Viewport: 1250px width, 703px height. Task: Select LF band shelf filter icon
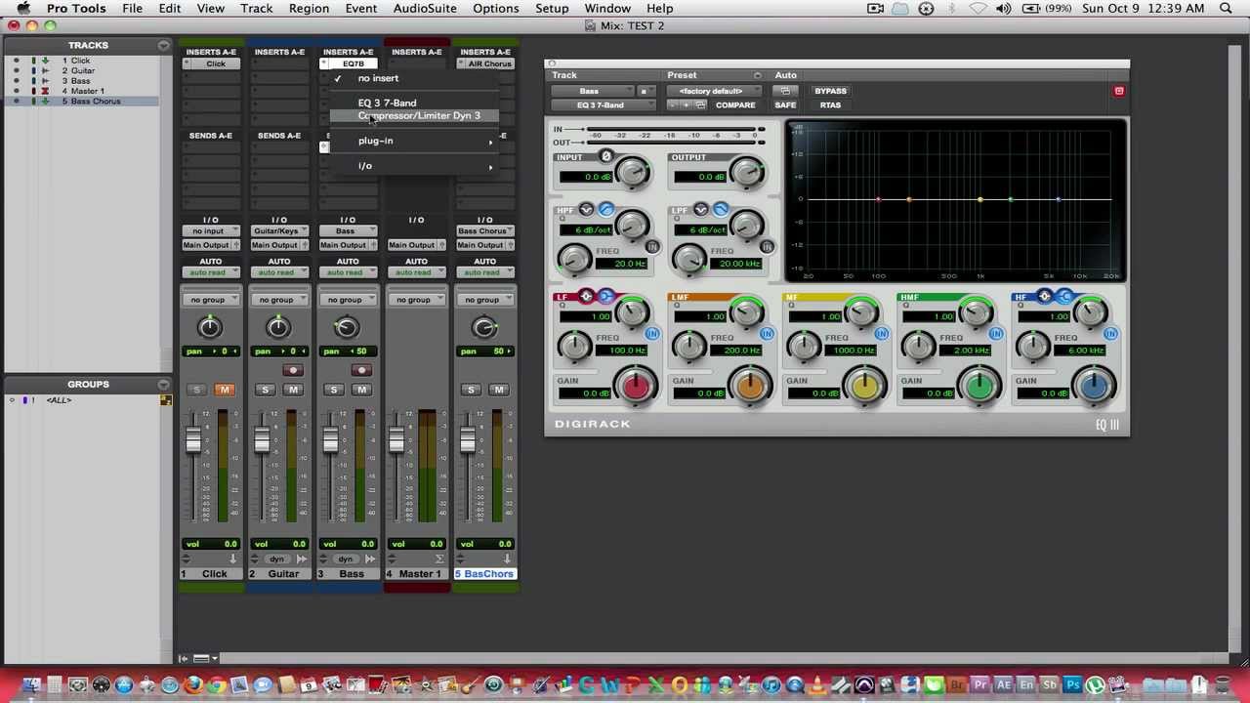pyautogui.click(x=605, y=297)
